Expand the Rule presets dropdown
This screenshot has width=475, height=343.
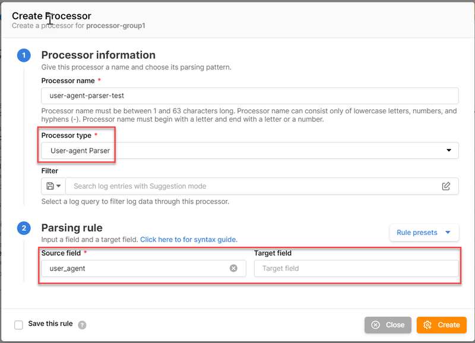[424, 233]
